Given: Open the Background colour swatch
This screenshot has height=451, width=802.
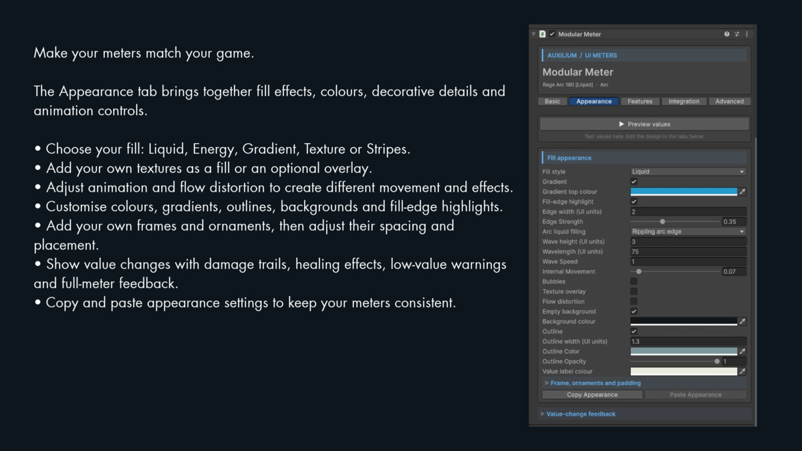Looking at the screenshot, I should click(684, 321).
